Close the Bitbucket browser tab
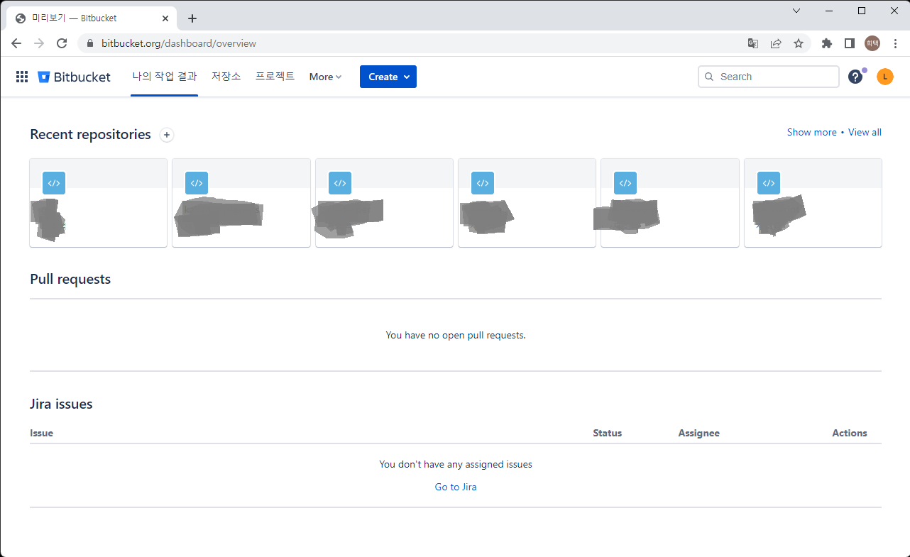910x557 pixels. [165, 18]
